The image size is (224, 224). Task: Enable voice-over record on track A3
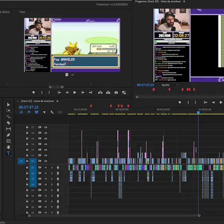(x=58, y=179)
